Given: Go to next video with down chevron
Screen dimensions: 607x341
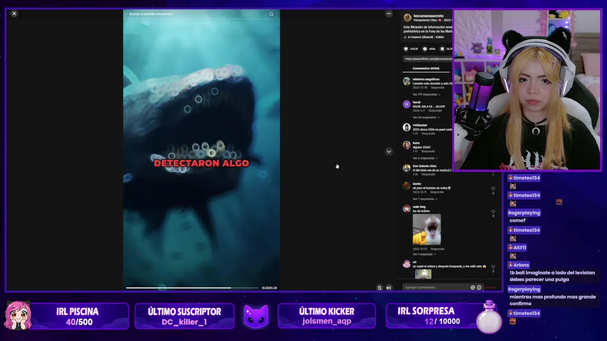Looking at the screenshot, I should (x=389, y=152).
